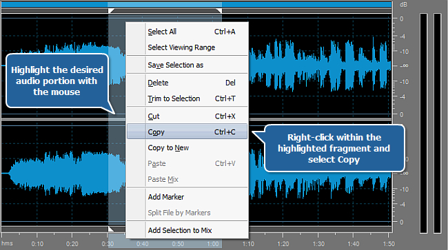Click the 1:40 position on the timeline
Image resolution: width=448 pixels, height=250 pixels.
point(354,244)
